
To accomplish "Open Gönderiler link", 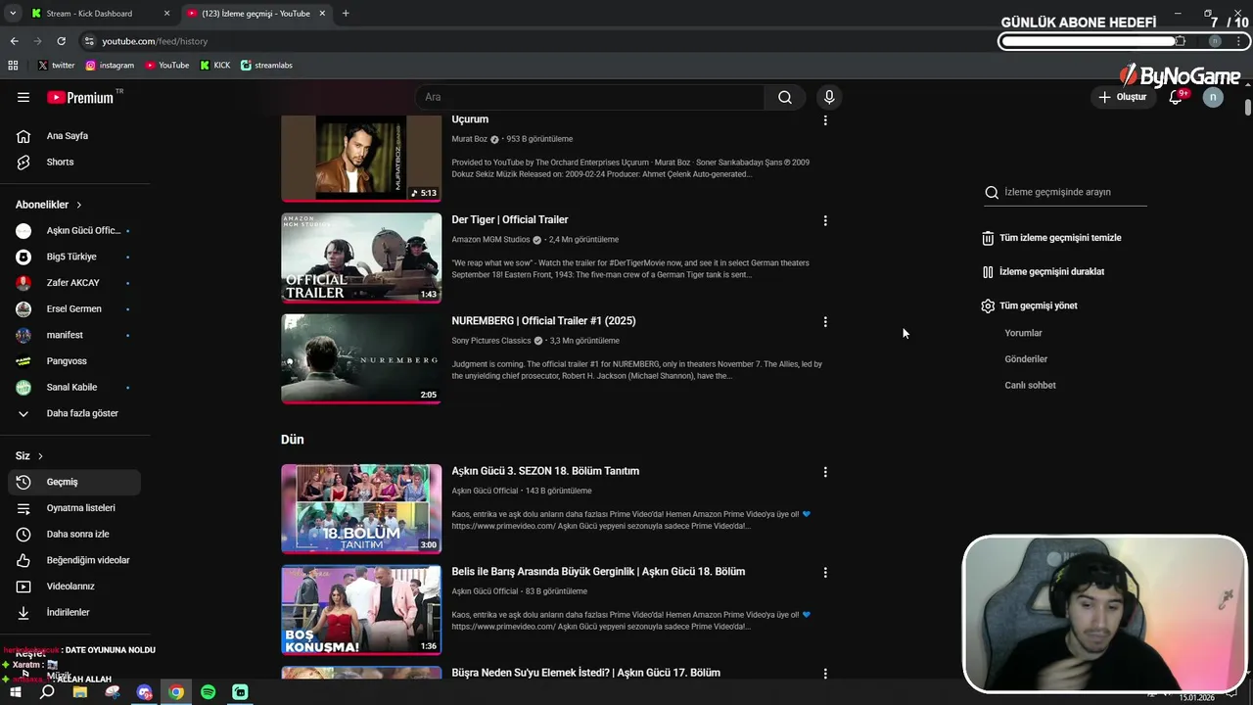I will click(1026, 359).
